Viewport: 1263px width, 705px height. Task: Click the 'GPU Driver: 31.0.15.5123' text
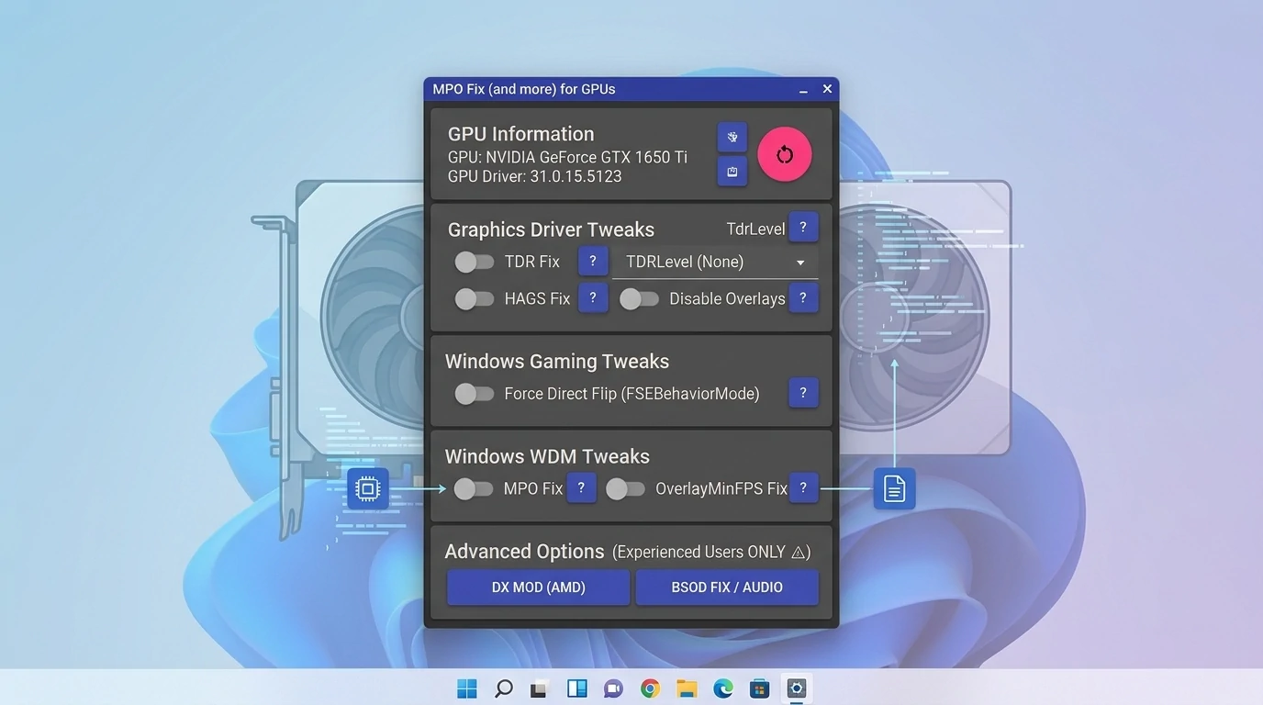pyautogui.click(x=534, y=176)
